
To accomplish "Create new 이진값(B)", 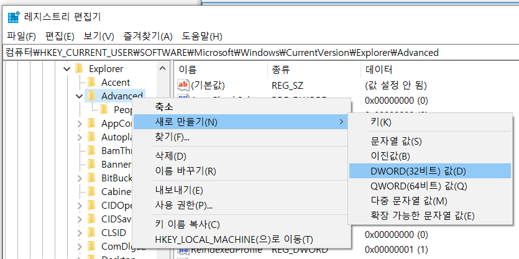I will click(x=430, y=156).
